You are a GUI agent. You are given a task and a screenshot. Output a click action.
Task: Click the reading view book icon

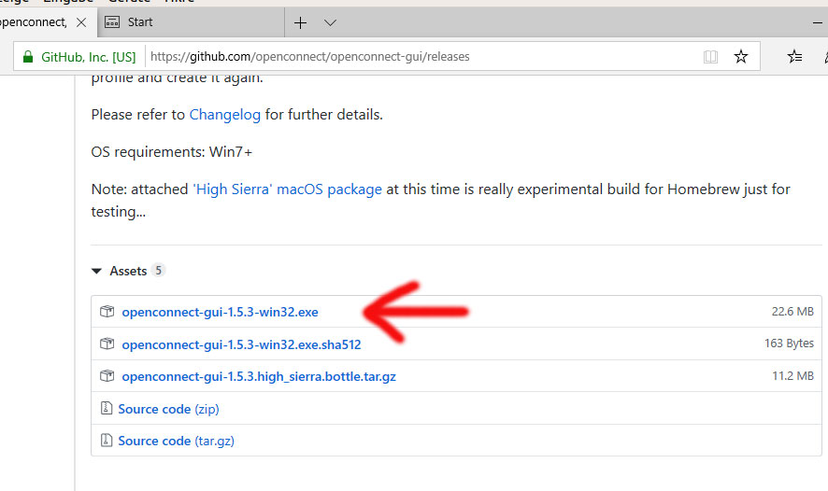click(x=710, y=57)
